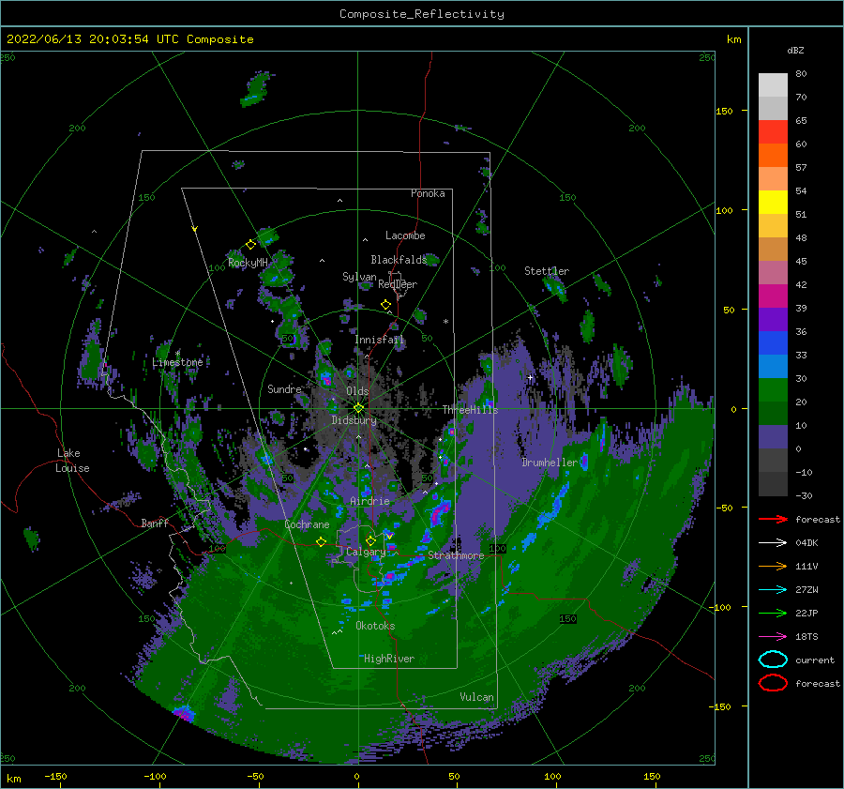Select the ThreeHills label

coord(470,410)
